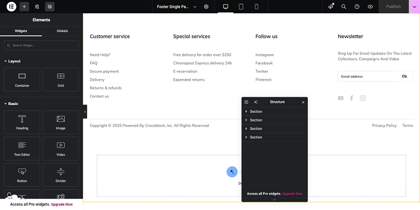
Task: Click the Email address input field
Action: coord(368,76)
